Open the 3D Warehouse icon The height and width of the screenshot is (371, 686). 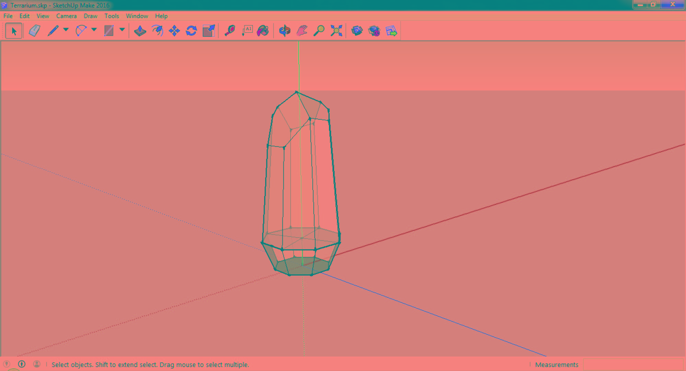click(x=357, y=31)
